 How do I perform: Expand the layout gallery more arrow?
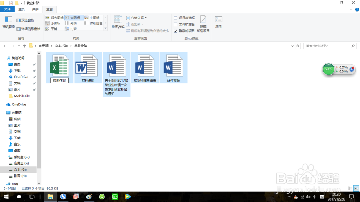105,28
